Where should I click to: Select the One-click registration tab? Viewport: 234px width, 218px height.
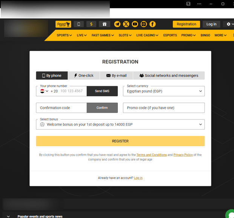(84, 76)
